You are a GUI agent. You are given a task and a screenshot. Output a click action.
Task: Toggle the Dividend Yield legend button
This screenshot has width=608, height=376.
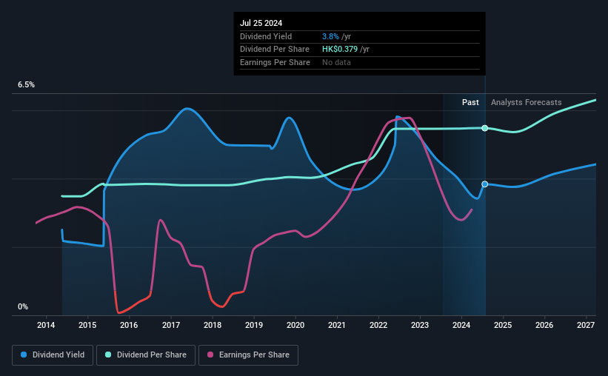[x=53, y=355]
